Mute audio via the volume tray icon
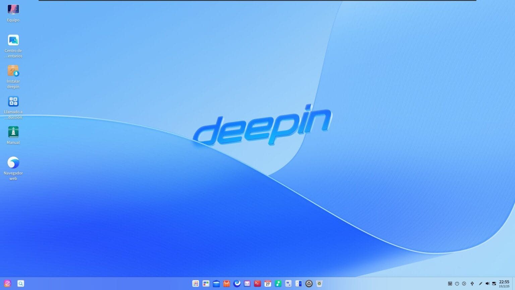515x290 pixels. 488,283
